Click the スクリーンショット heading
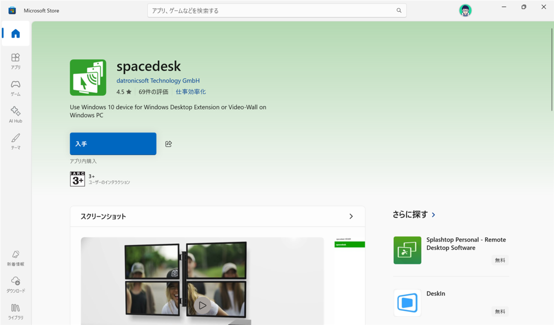 (x=103, y=216)
